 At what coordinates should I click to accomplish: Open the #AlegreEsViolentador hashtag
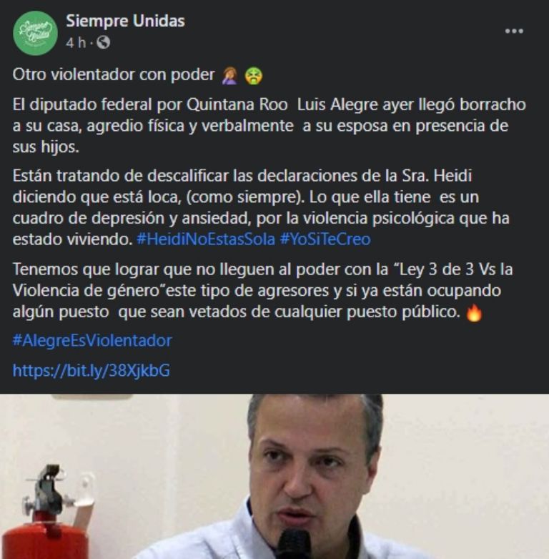(92, 340)
